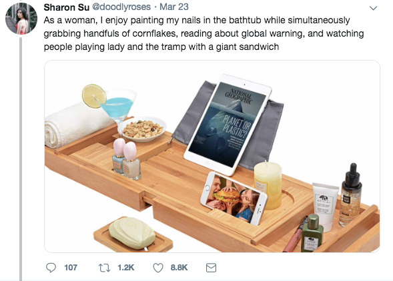
Task: Open Sharon Su's profile avatar
Action: coord(21,19)
